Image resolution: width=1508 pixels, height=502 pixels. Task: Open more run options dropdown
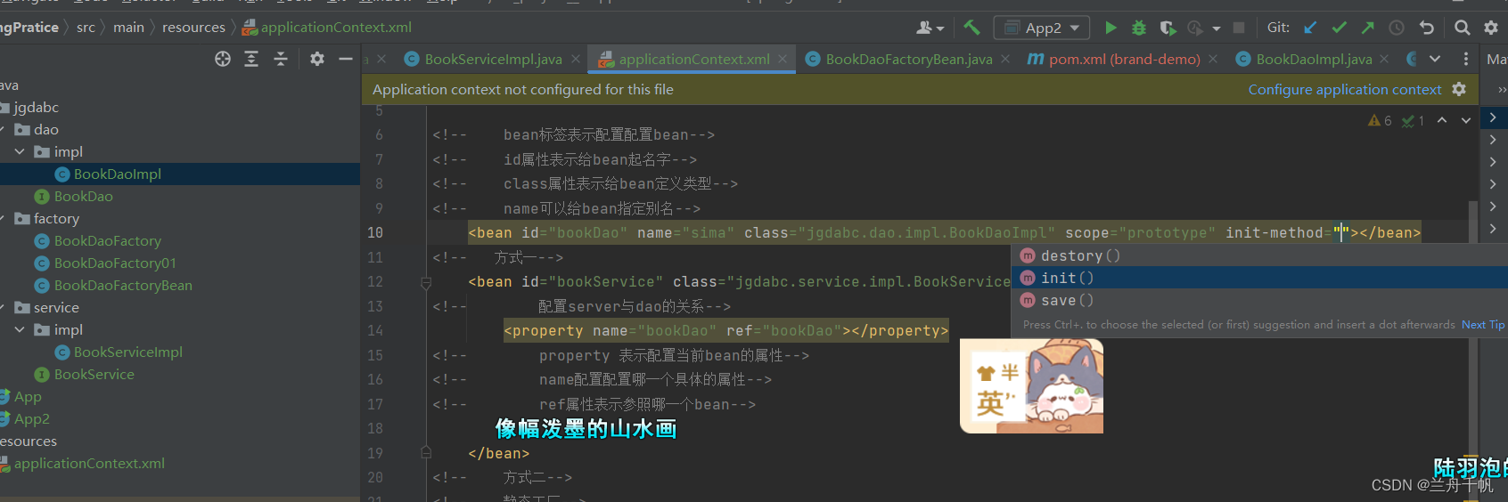(1217, 28)
